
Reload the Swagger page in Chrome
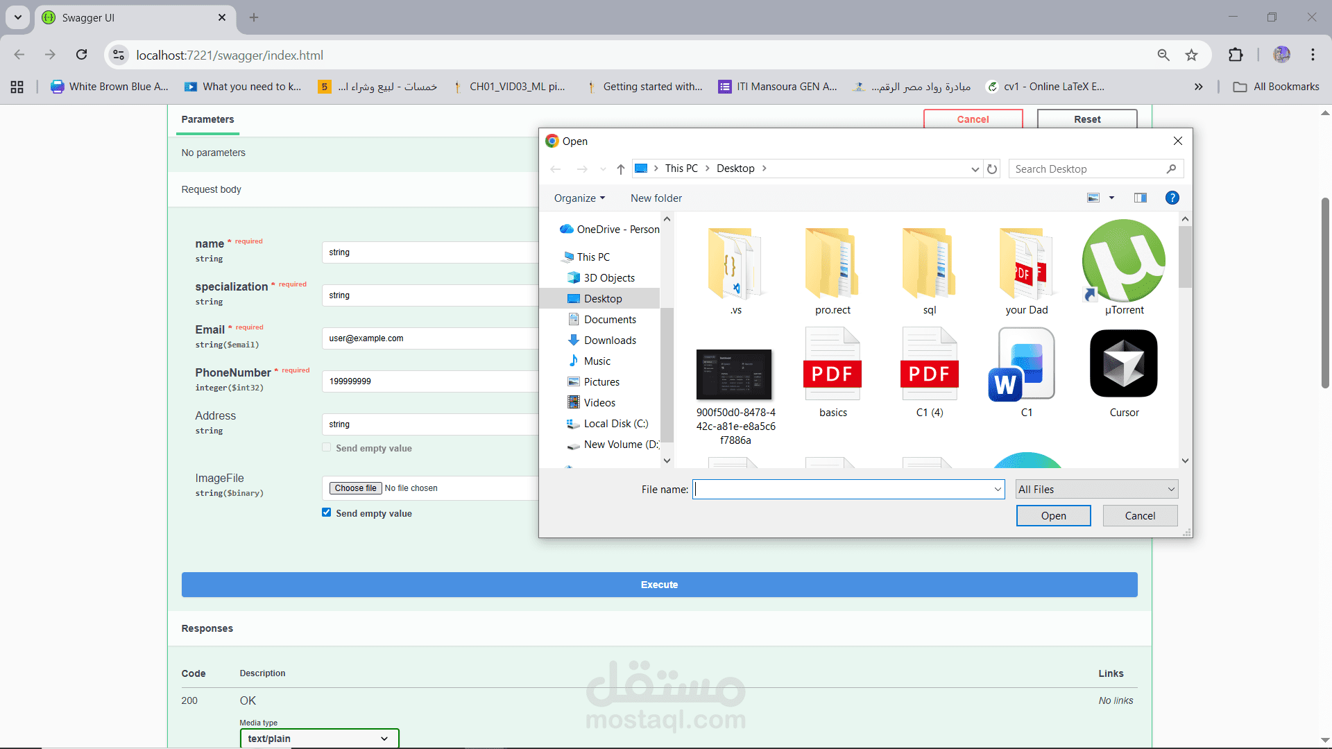[82, 55]
